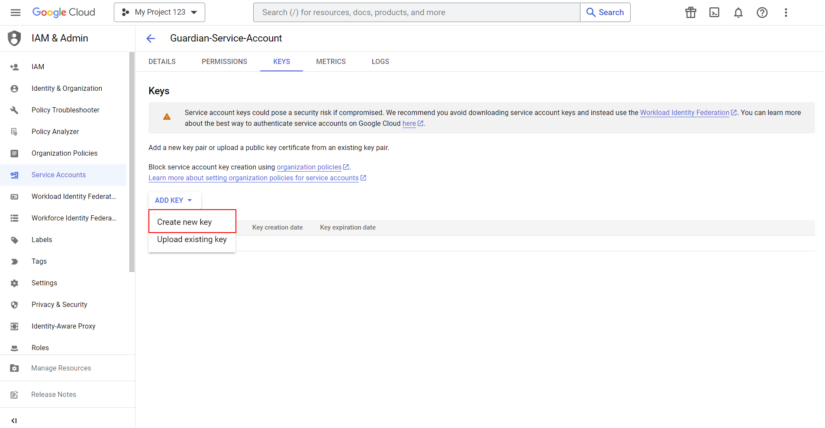
Task: Collapse the sidebar navigation panel
Action: 14,421
